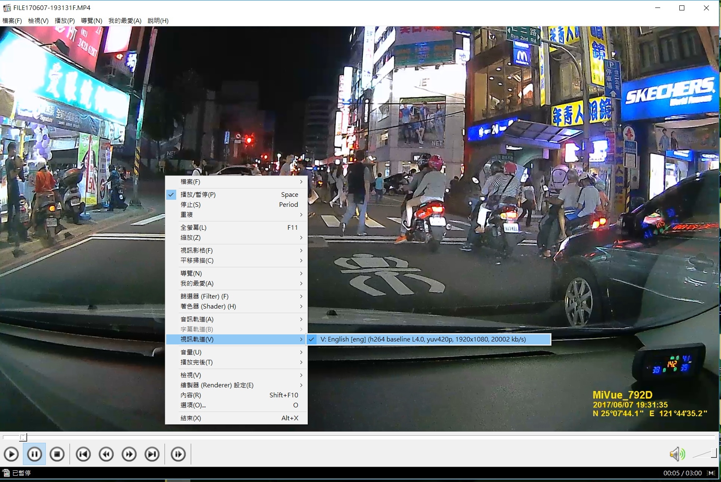Click the seek bar thumb
The image size is (721, 482).
point(23,437)
